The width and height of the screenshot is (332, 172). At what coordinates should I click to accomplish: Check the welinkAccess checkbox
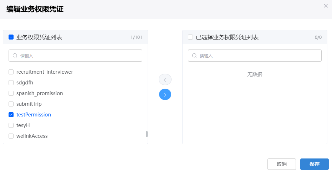[11, 136]
